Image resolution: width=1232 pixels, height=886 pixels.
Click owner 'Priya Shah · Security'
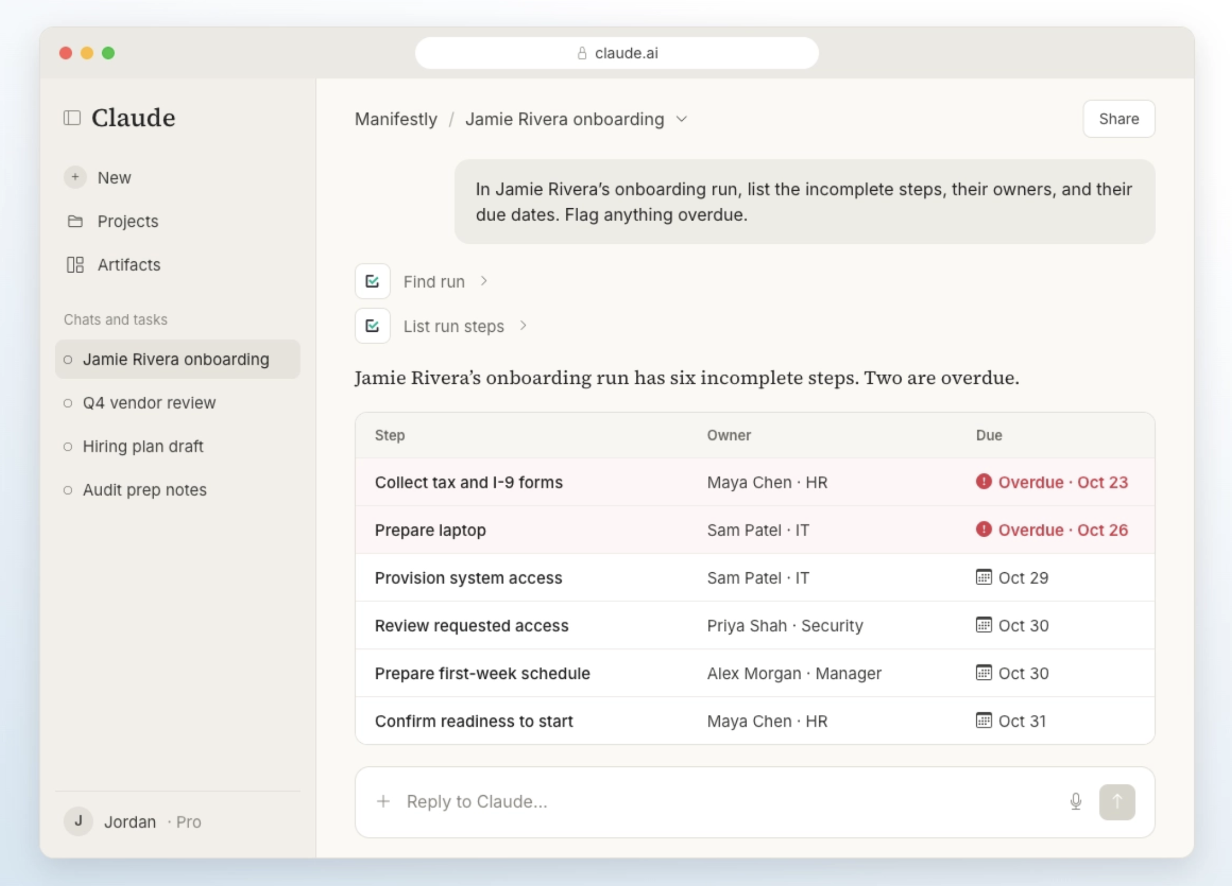click(785, 626)
